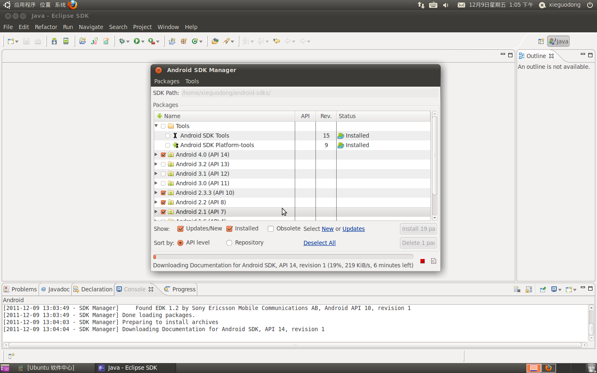597x373 pixels.
Task: Toggle the Installed show checkbox
Action: tap(229, 229)
